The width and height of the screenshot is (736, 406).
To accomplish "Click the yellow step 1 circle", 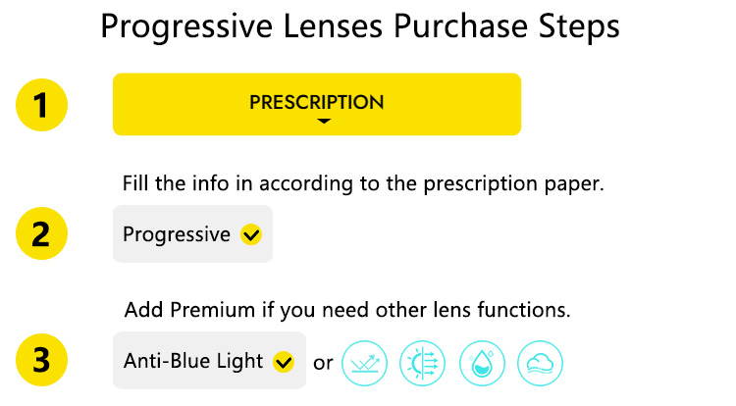I will [x=42, y=105].
